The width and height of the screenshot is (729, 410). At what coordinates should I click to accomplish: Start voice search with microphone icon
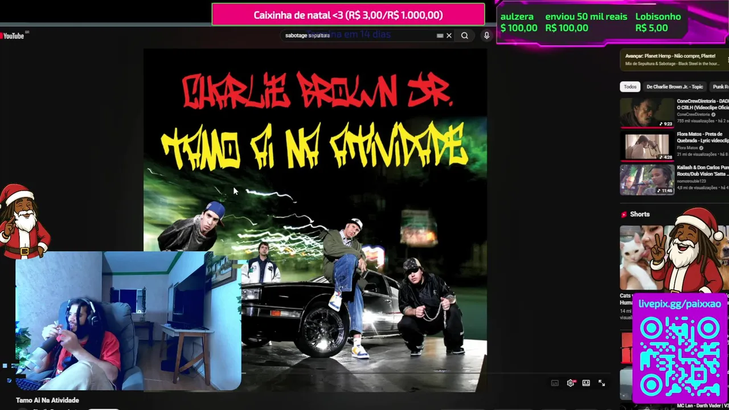486,35
